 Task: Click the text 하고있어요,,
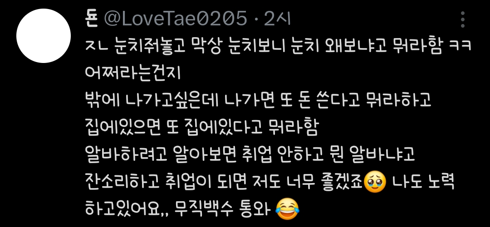point(127,208)
